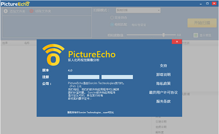The height and width of the screenshot is (134, 219).
Task: Toggle the 显示预览 show preview checkbox
Action: (196, 35)
